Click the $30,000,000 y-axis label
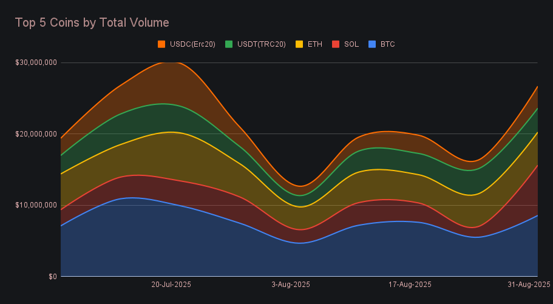 (36, 62)
